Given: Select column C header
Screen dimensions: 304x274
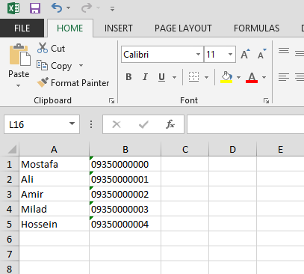Looking at the screenshot, I should pos(185,149).
